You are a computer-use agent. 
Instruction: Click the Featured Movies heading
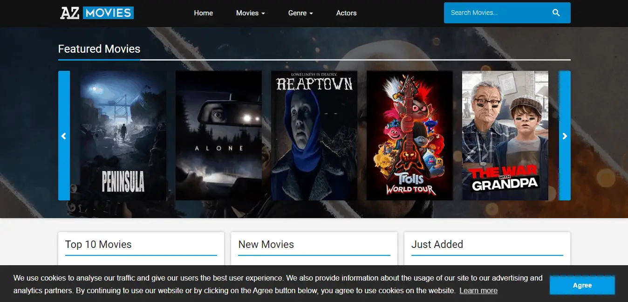(99, 49)
